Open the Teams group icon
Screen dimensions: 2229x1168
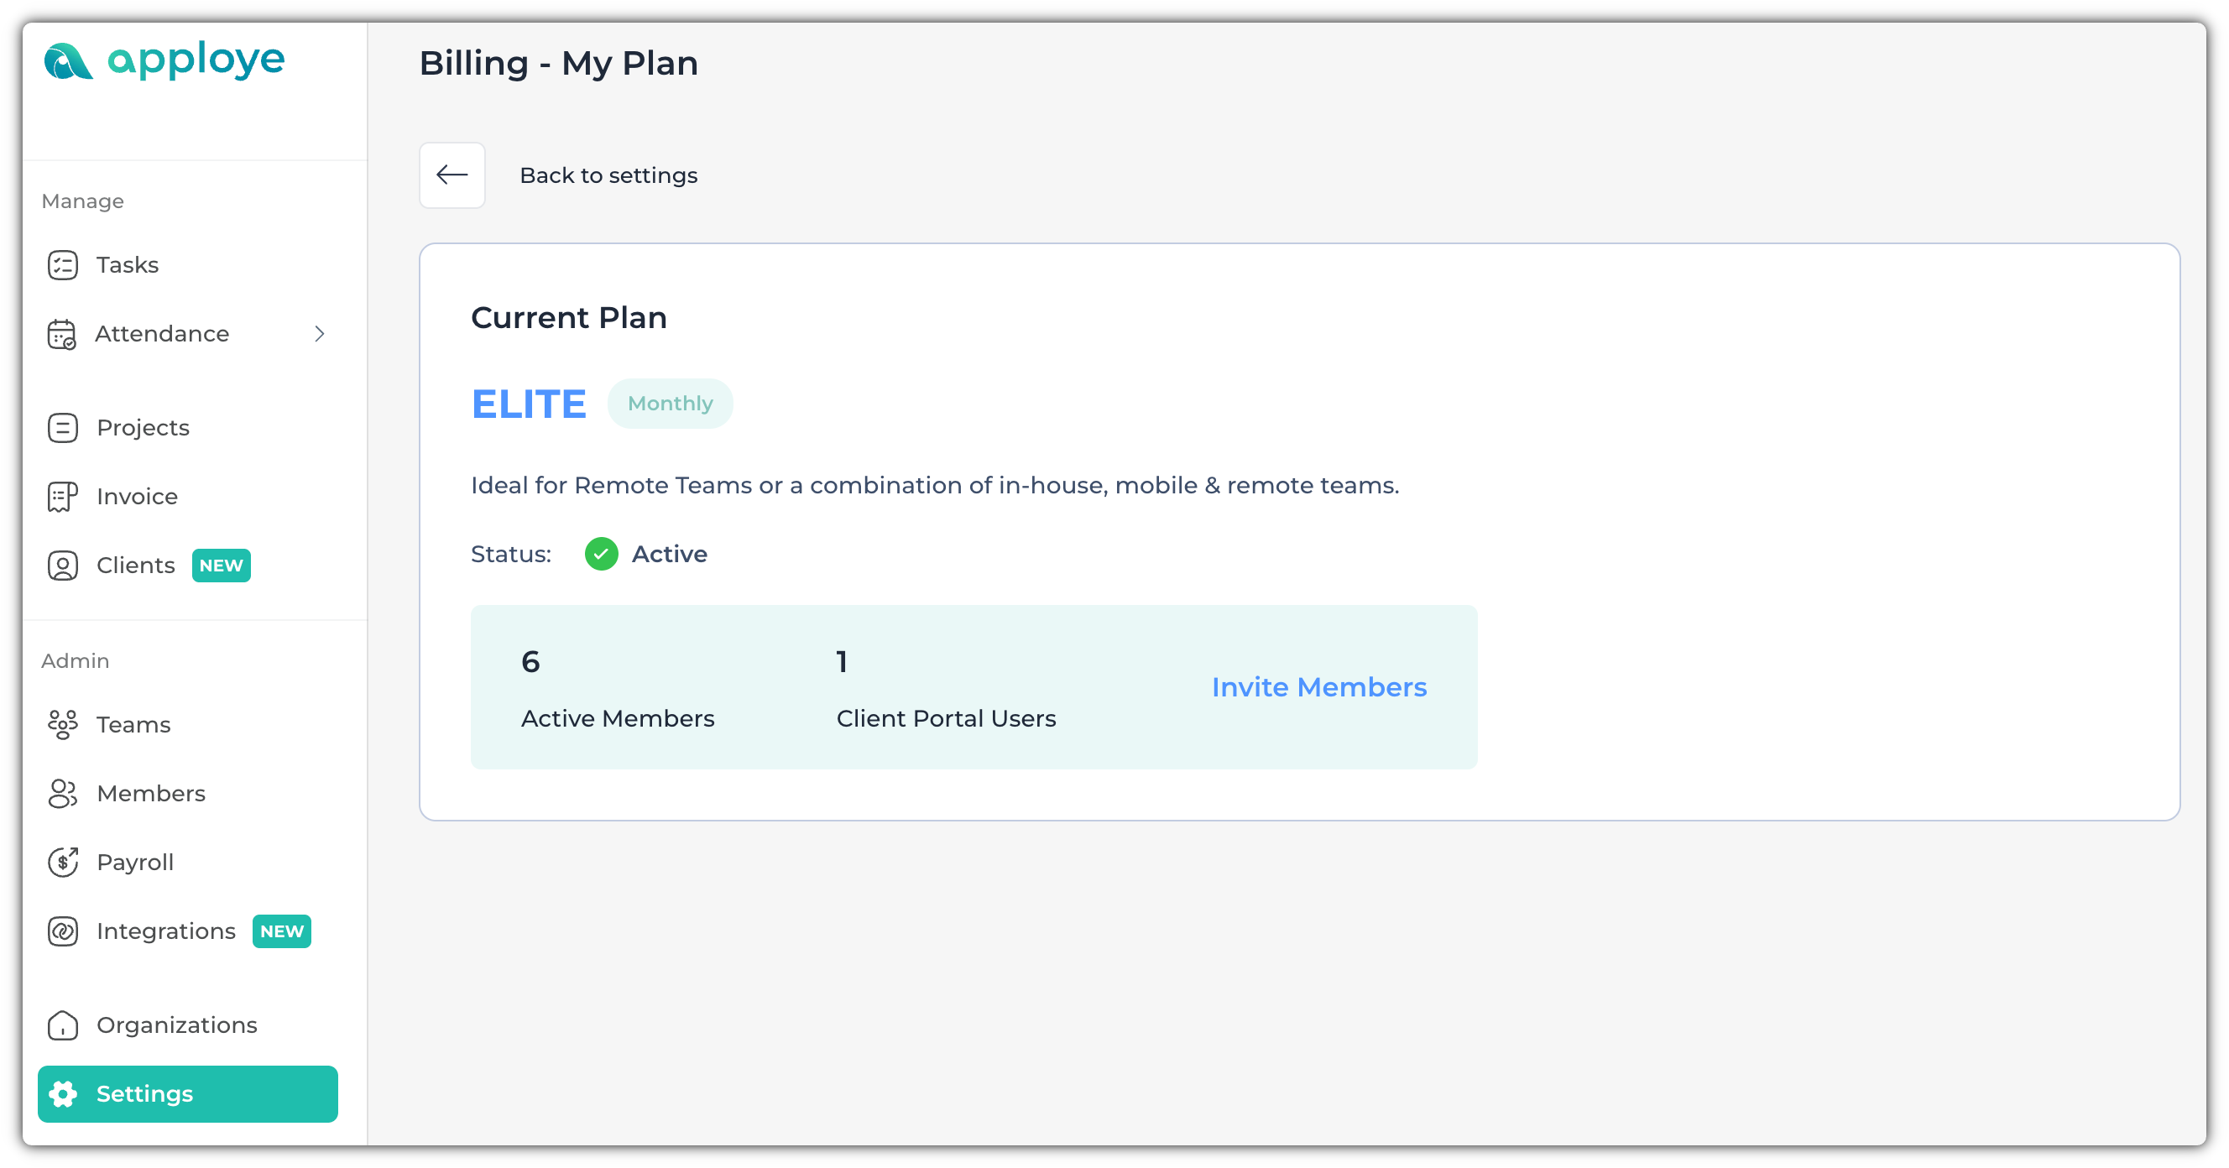pos(62,724)
